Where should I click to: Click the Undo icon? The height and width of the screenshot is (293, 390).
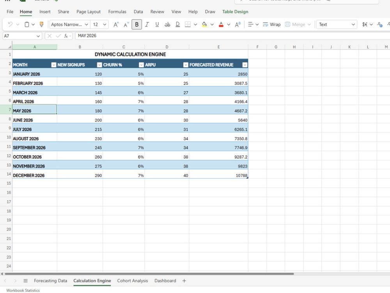click(x=10, y=24)
